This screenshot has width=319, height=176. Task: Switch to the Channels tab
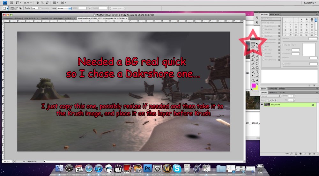click(x=273, y=93)
